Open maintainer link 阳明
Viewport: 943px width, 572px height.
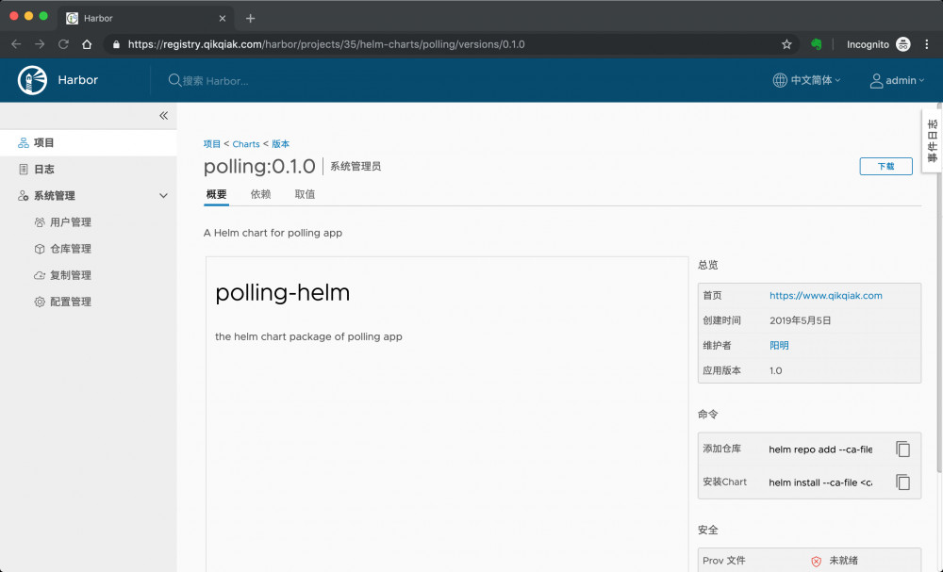778,345
